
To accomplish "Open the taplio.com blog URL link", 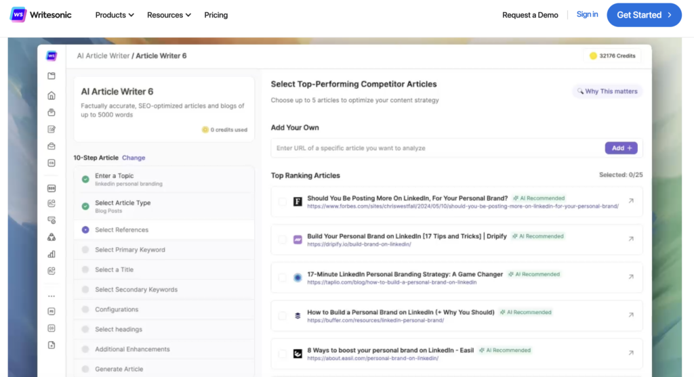I will pyautogui.click(x=392, y=282).
